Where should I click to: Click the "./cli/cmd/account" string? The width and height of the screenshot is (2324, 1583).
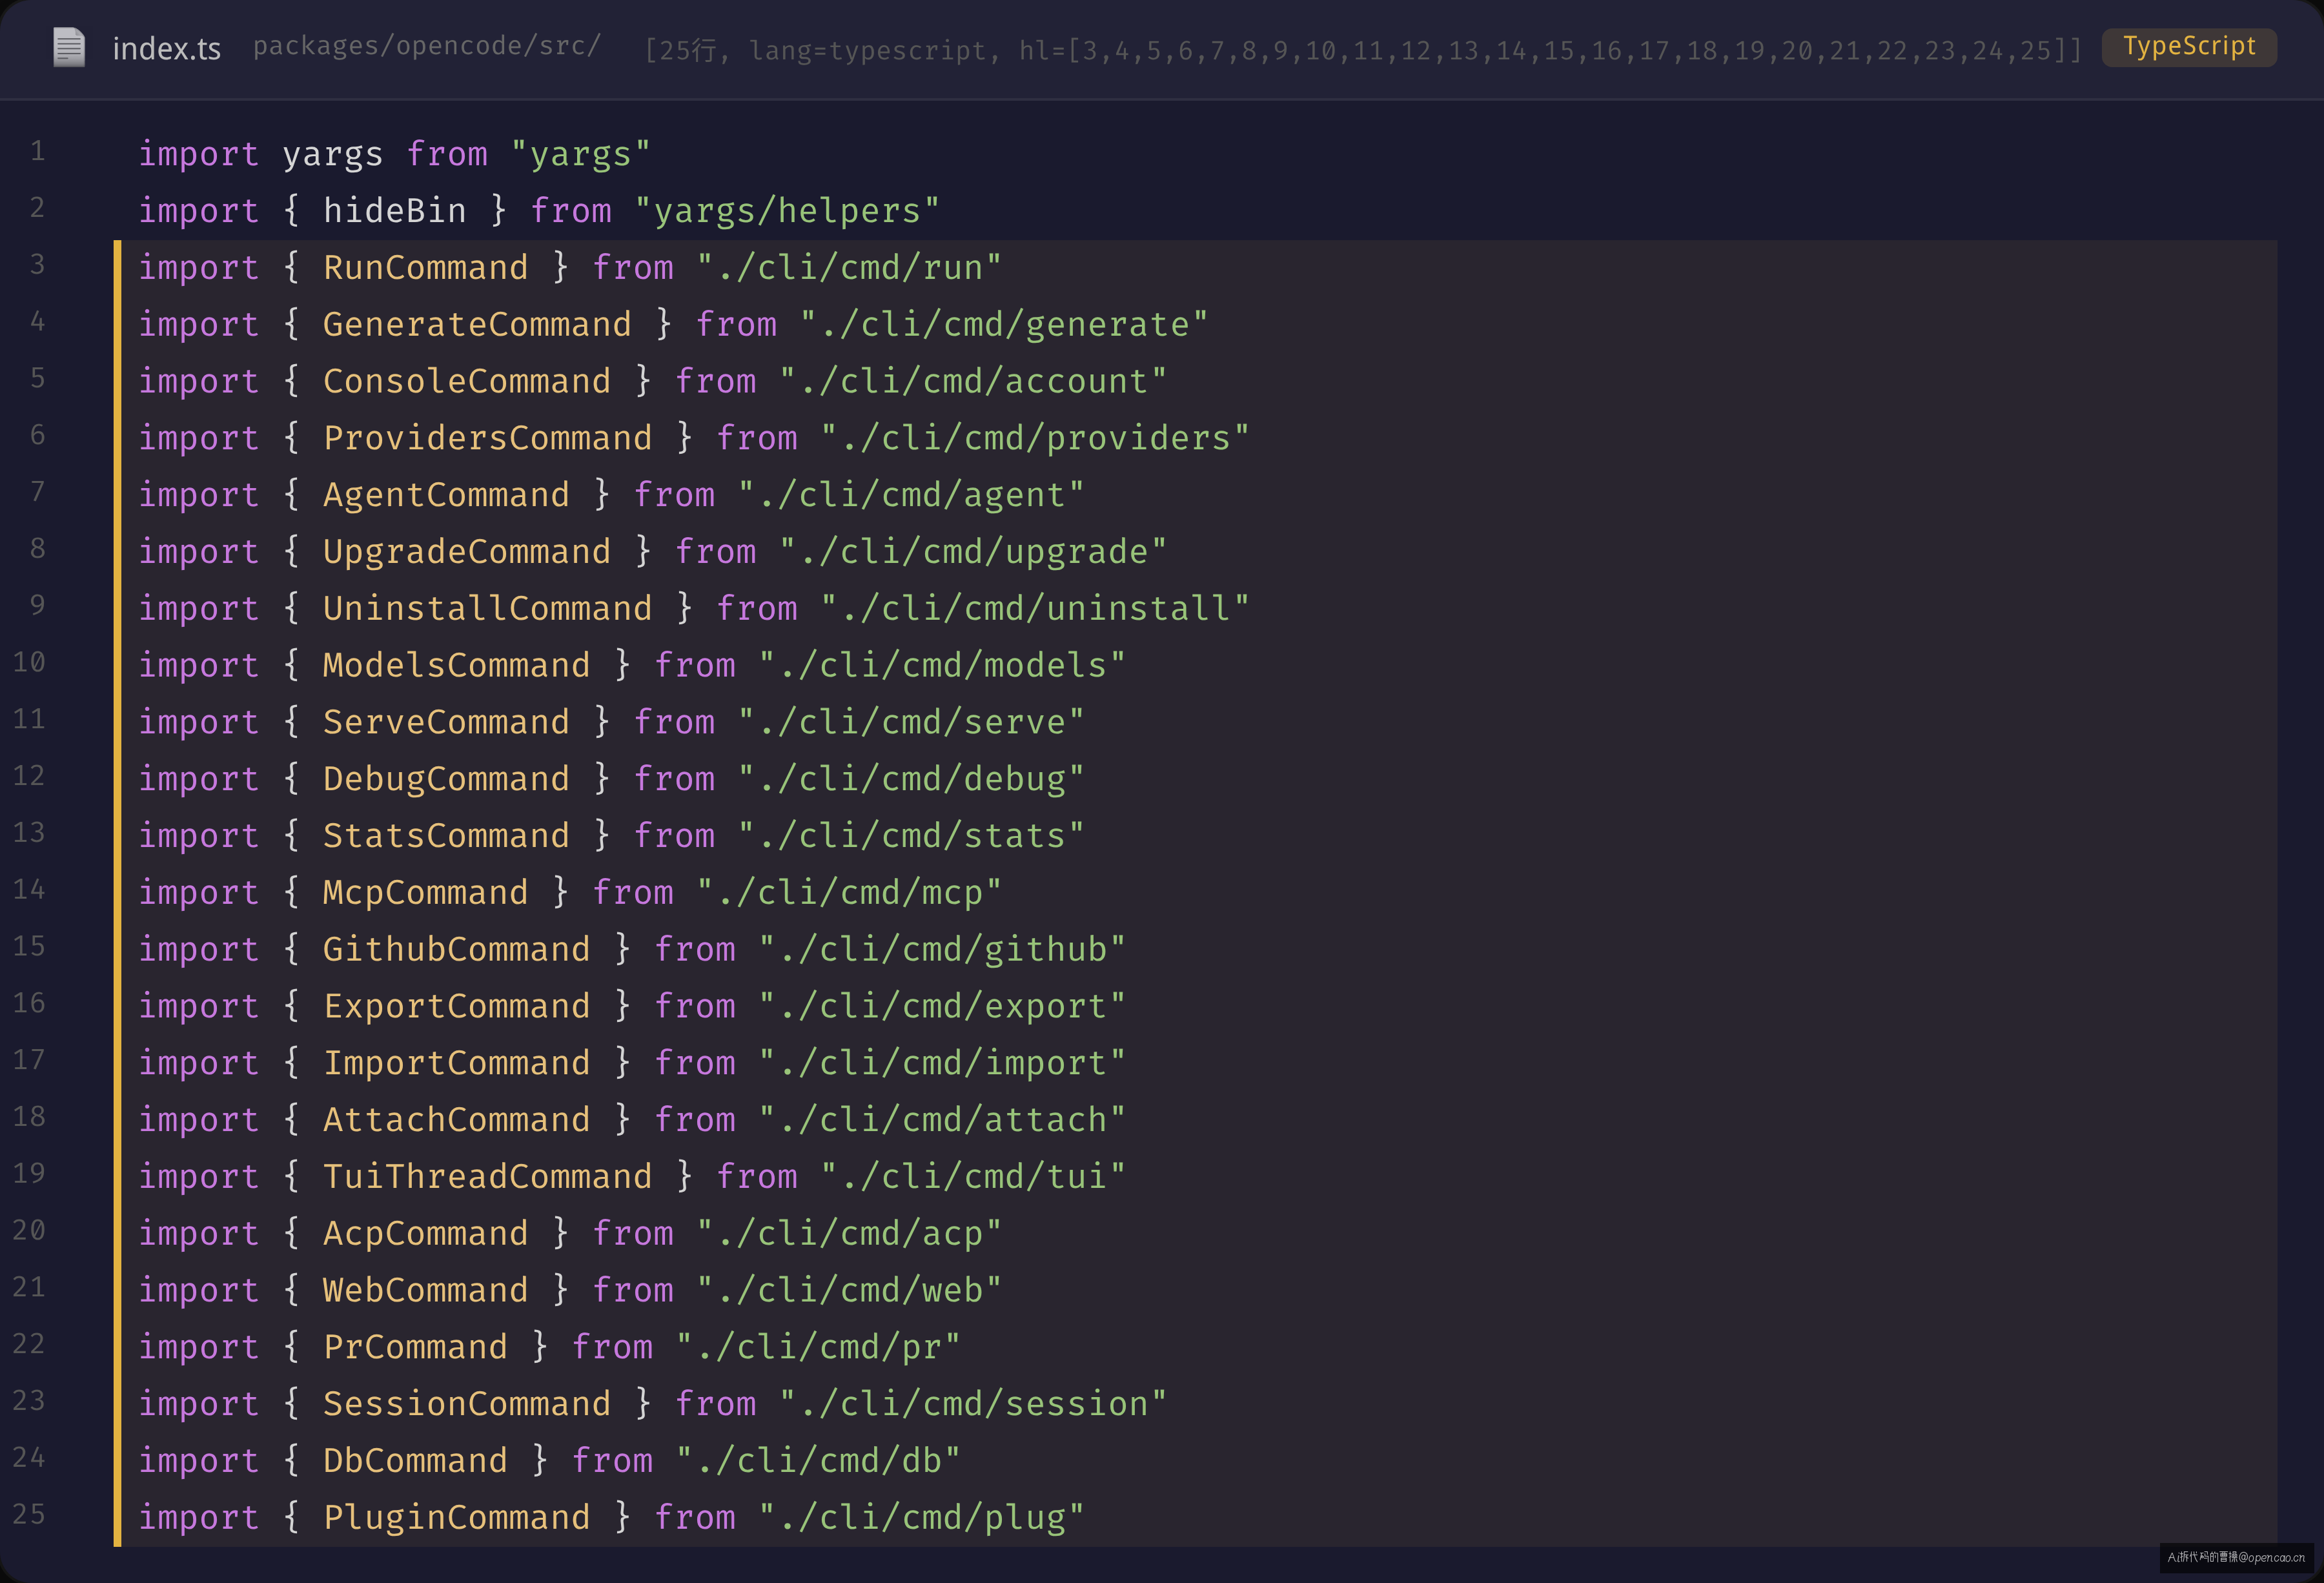[973, 381]
